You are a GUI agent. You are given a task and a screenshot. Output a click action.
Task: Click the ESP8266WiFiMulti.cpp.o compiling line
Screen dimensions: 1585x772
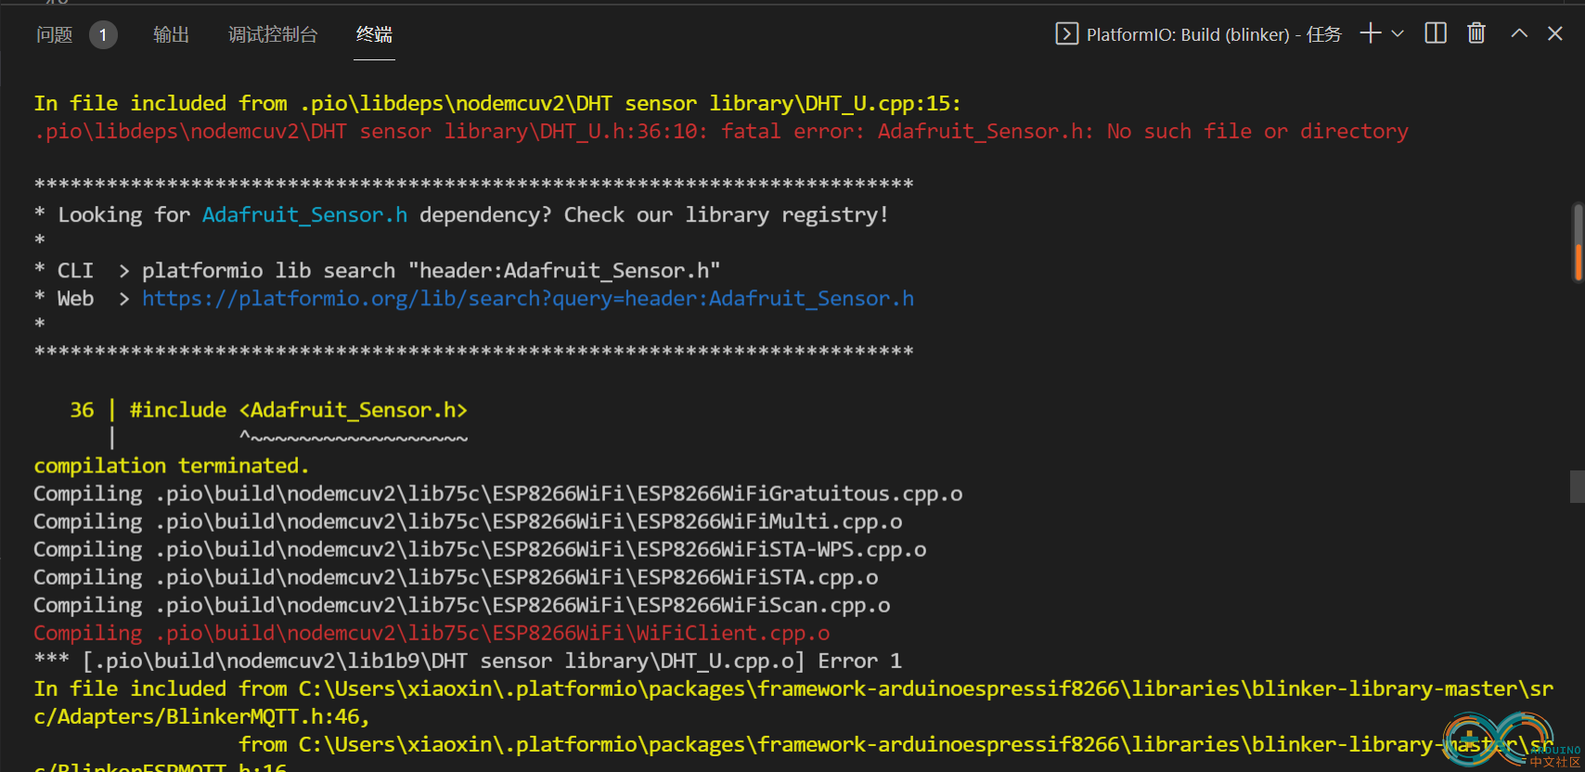coord(468,521)
